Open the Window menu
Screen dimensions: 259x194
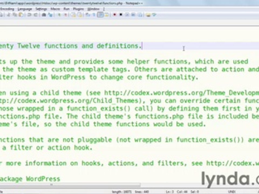click(x=93, y=9)
